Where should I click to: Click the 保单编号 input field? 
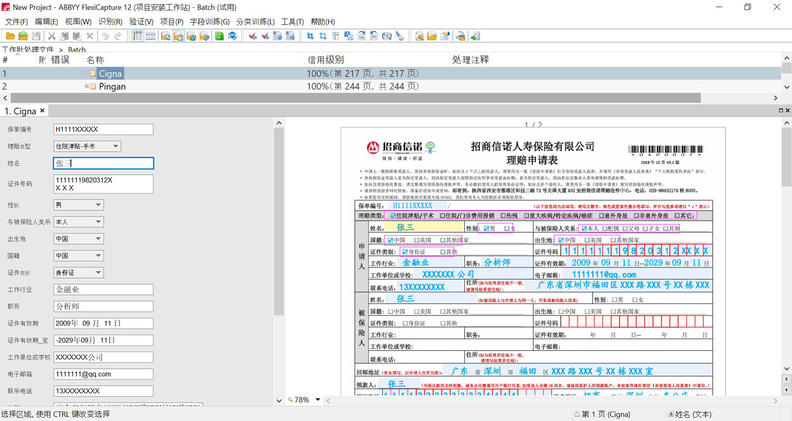coord(104,129)
